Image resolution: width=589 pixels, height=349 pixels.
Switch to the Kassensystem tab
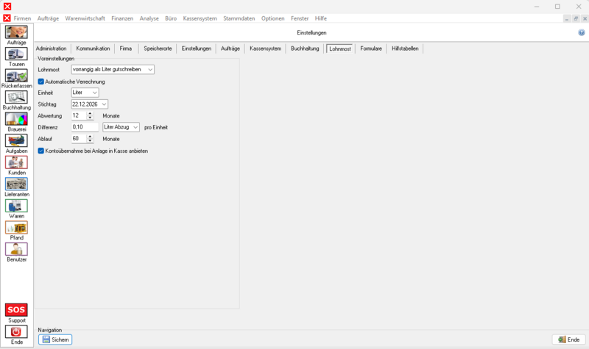click(265, 48)
